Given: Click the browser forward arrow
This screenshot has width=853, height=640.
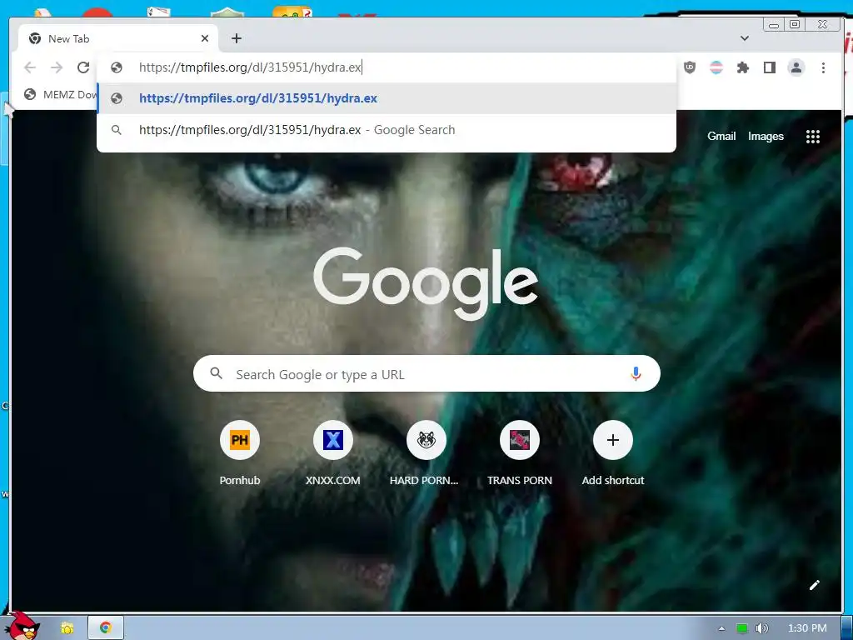Looking at the screenshot, I should 57,67.
